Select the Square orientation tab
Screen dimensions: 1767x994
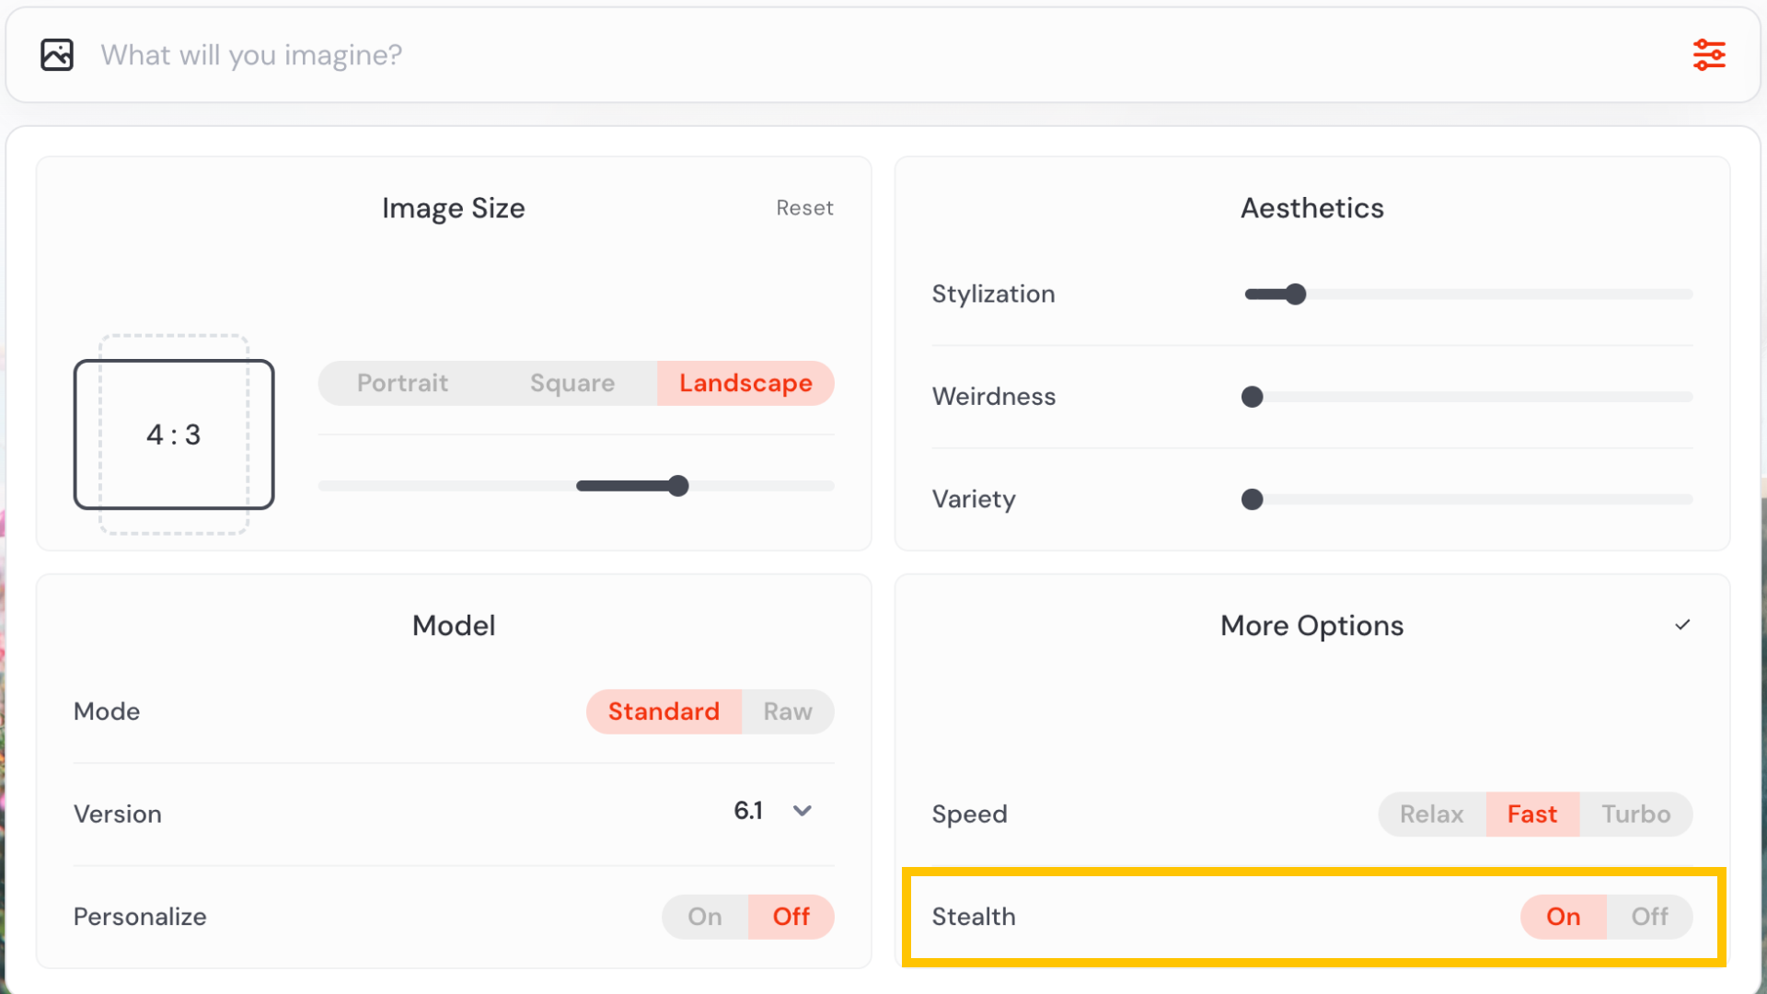(x=572, y=383)
